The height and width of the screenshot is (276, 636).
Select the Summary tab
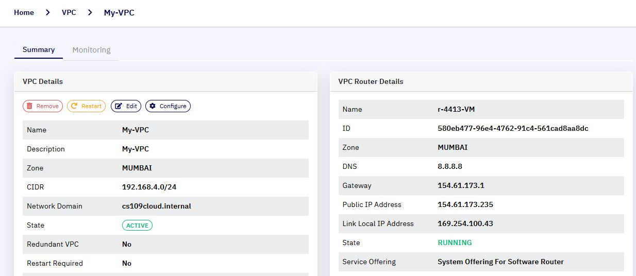pyautogui.click(x=39, y=50)
